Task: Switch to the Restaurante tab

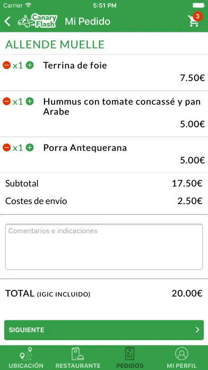Action: click(x=78, y=358)
